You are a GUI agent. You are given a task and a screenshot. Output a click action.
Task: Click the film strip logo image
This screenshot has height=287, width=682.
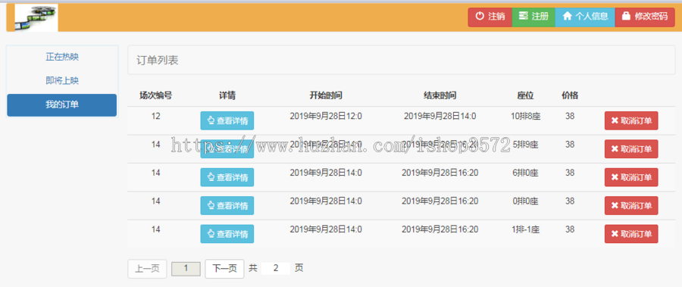(36, 17)
